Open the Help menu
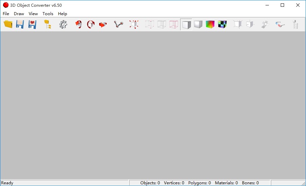The height and width of the screenshot is (186, 306). [x=62, y=14]
